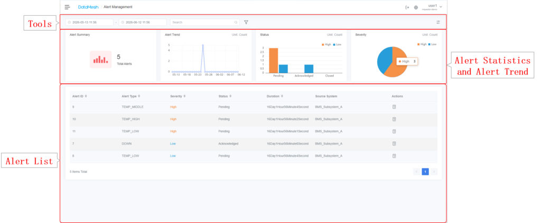541x223 pixels.
Task: Open details icon for alert 7
Action: pyautogui.click(x=394, y=143)
